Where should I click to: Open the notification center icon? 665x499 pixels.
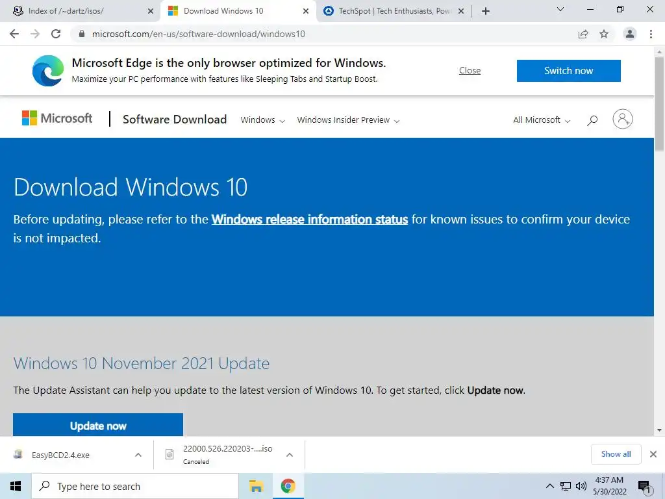[645, 487]
